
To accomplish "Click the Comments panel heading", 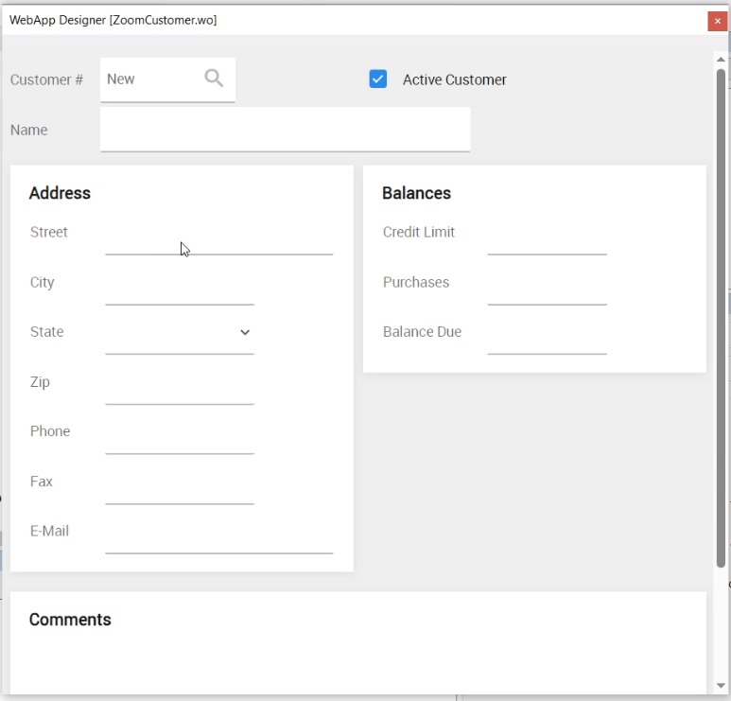I will coord(70,620).
